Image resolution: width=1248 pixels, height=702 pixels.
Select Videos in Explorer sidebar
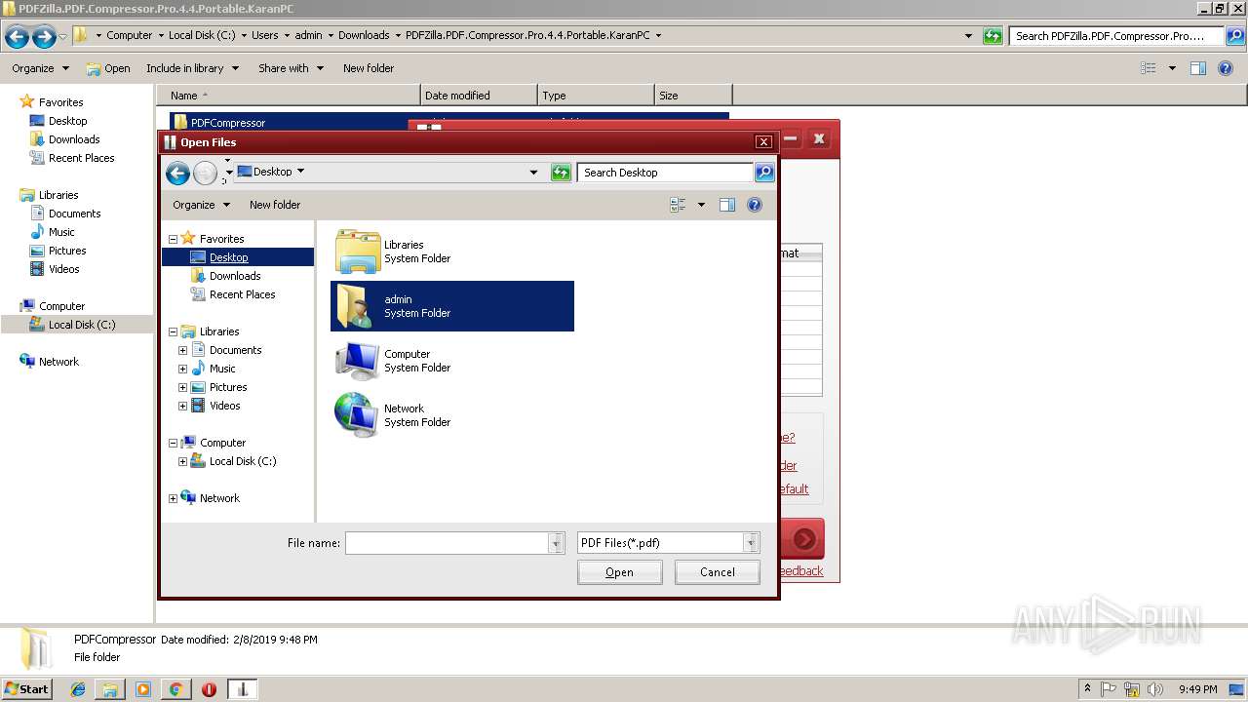(64, 269)
